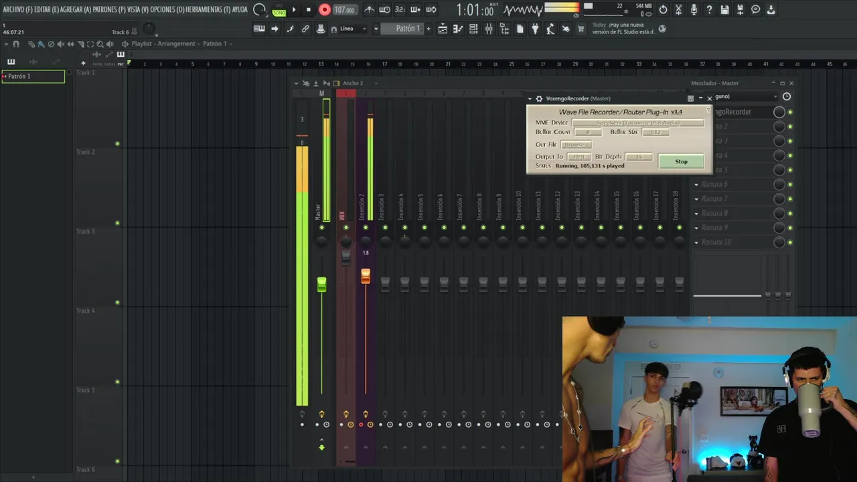Expand the Ranura 7 effect slot arrow
Viewport: 857px width, 482px height.
click(696, 199)
